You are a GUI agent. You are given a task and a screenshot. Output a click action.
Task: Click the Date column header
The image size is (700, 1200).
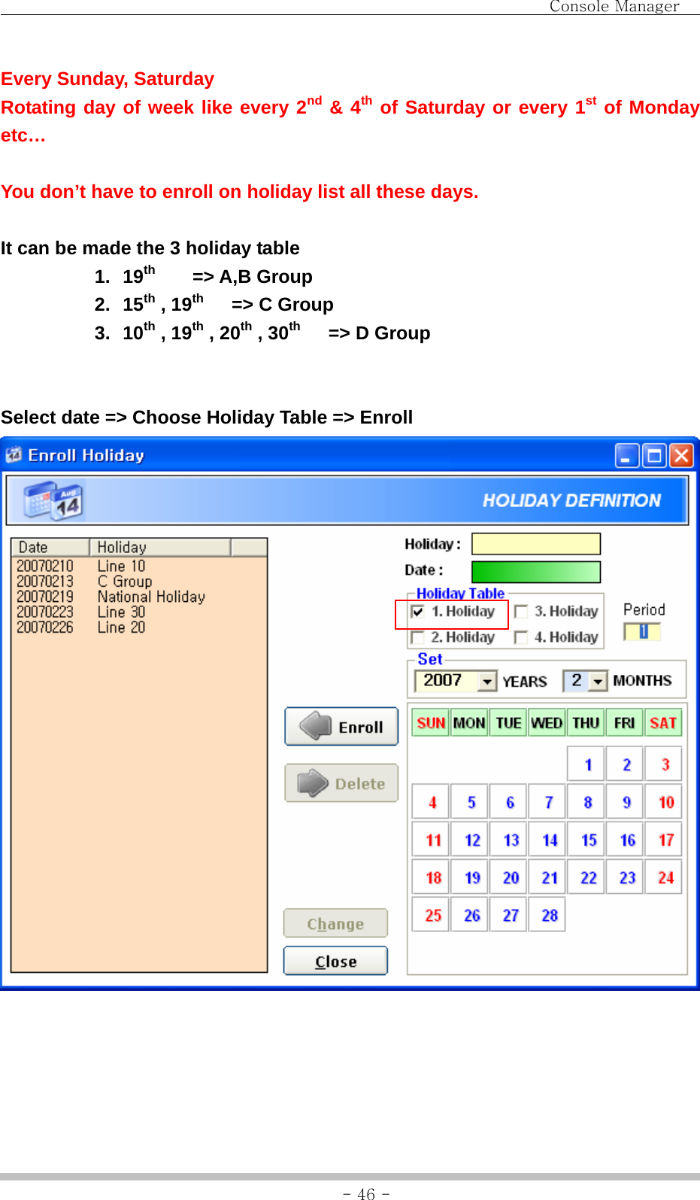(x=51, y=547)
